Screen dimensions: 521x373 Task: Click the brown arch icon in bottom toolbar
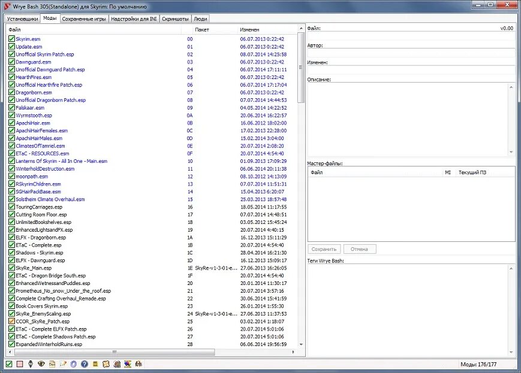pos(117,364)
